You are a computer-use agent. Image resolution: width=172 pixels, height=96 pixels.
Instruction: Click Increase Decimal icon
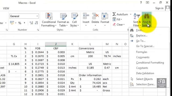(x=31, y=23)
